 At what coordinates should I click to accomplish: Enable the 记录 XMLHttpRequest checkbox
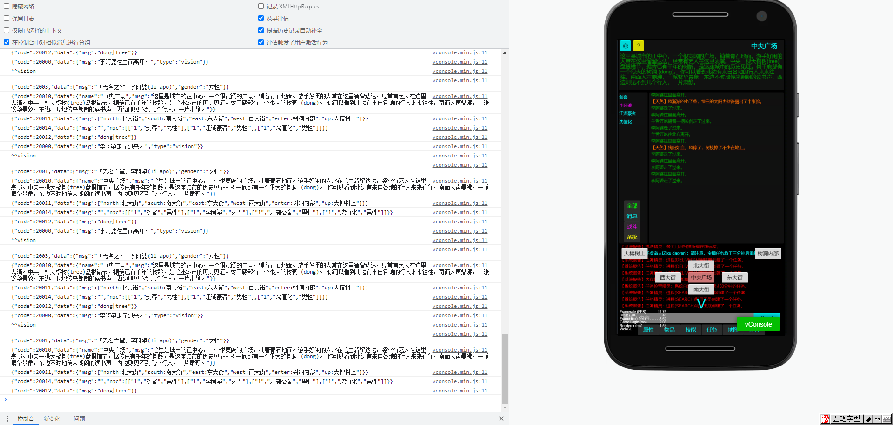(261, 6)
